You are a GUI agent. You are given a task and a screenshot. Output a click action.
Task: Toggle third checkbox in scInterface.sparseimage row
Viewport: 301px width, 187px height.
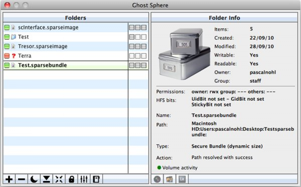point(144,27)
